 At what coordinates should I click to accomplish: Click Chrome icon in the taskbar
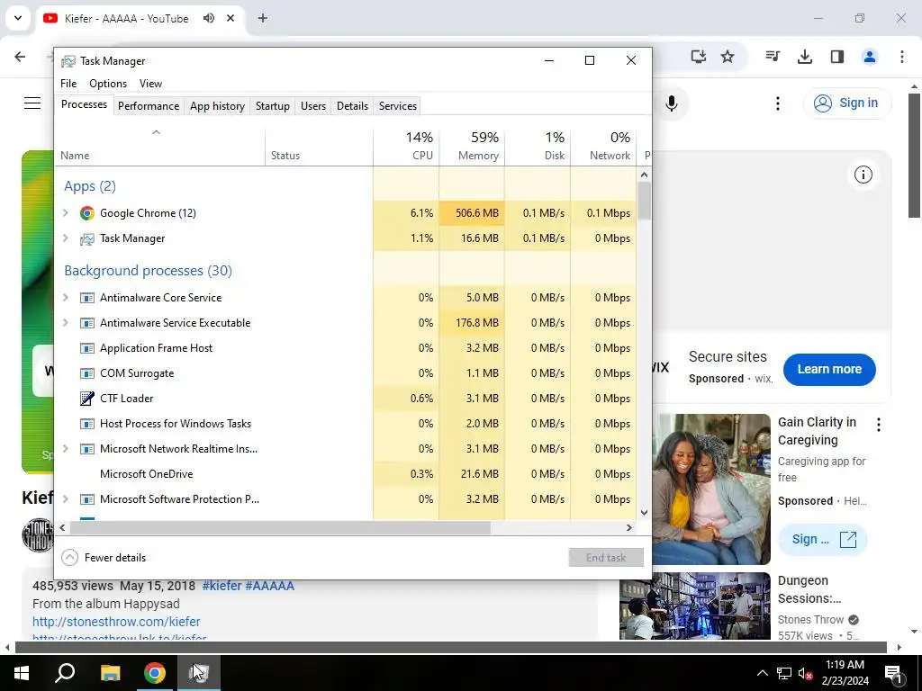tap(155, 673)
